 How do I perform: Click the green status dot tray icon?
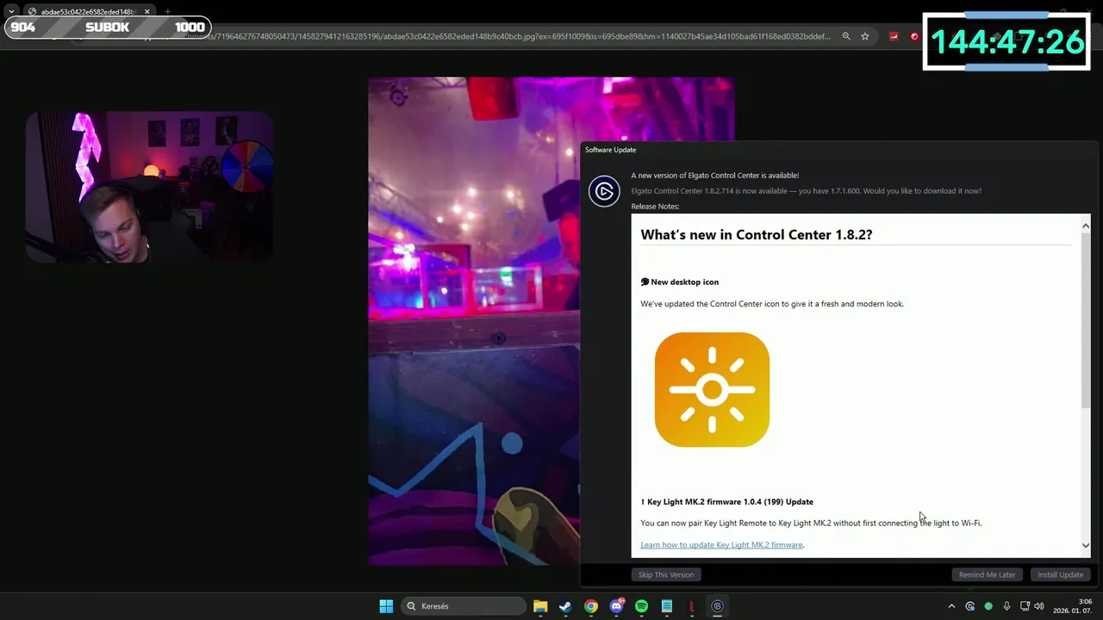tap(988, 606)
